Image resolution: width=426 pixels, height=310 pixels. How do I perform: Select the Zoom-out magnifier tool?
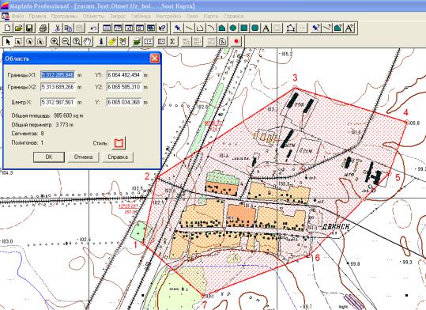click(x=66, y=42)
